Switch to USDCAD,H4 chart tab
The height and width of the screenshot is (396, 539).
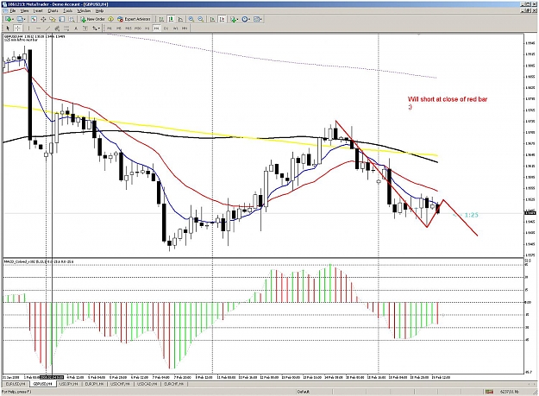[x=147, y=384]
